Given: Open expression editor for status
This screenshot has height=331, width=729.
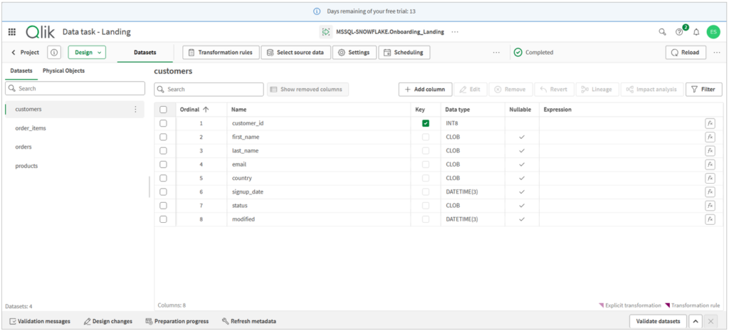Looking at the screenshot, I should (710, 206).
